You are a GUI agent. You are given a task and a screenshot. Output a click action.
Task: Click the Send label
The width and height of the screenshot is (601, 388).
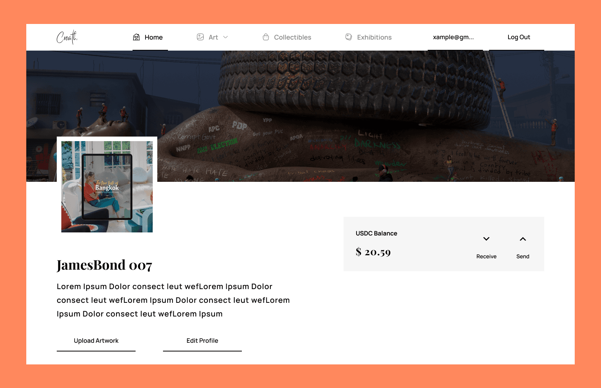[523, 256]
